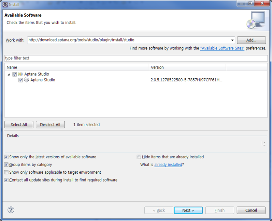272x221 pixels.
Task: Click the Aptana Studio category icon
Action: tap(20, 74)
